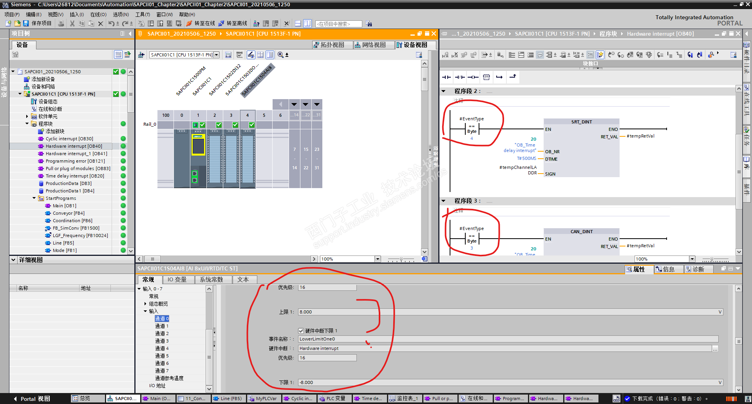Print using the toolbar printer icon
This screenshot has height=404, width=752.
(x=61, y=24)
